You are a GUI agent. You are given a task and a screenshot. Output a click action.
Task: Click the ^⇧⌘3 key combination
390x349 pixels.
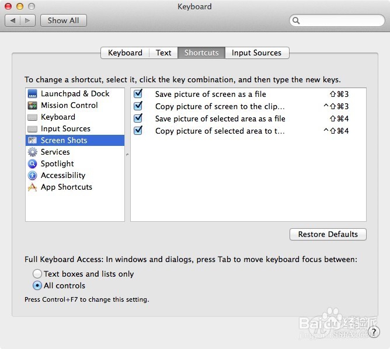point(336,106)
